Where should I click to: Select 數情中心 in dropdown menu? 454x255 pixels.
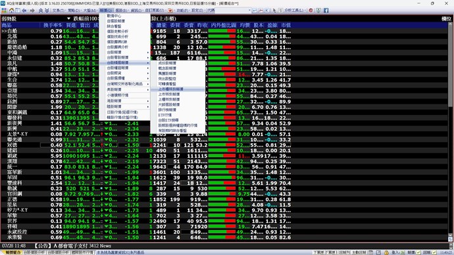tap(124, 16)
